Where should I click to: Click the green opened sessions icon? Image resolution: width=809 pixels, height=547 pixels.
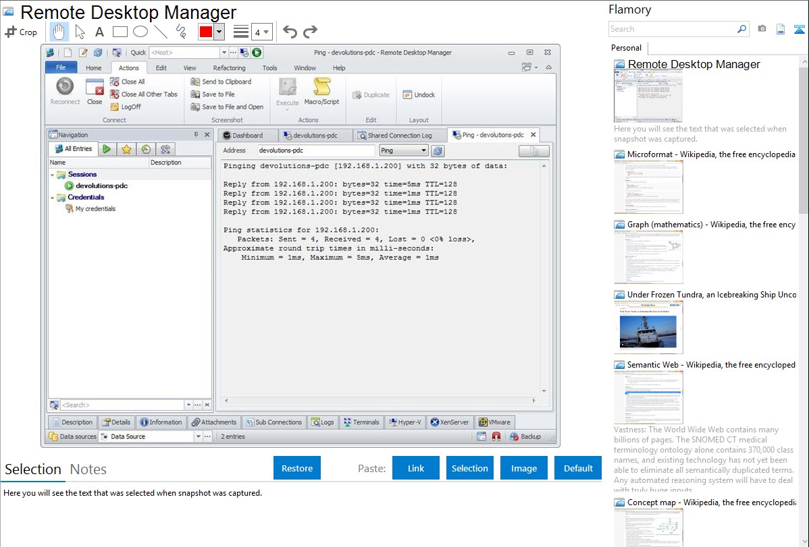[x=106, y=149]
